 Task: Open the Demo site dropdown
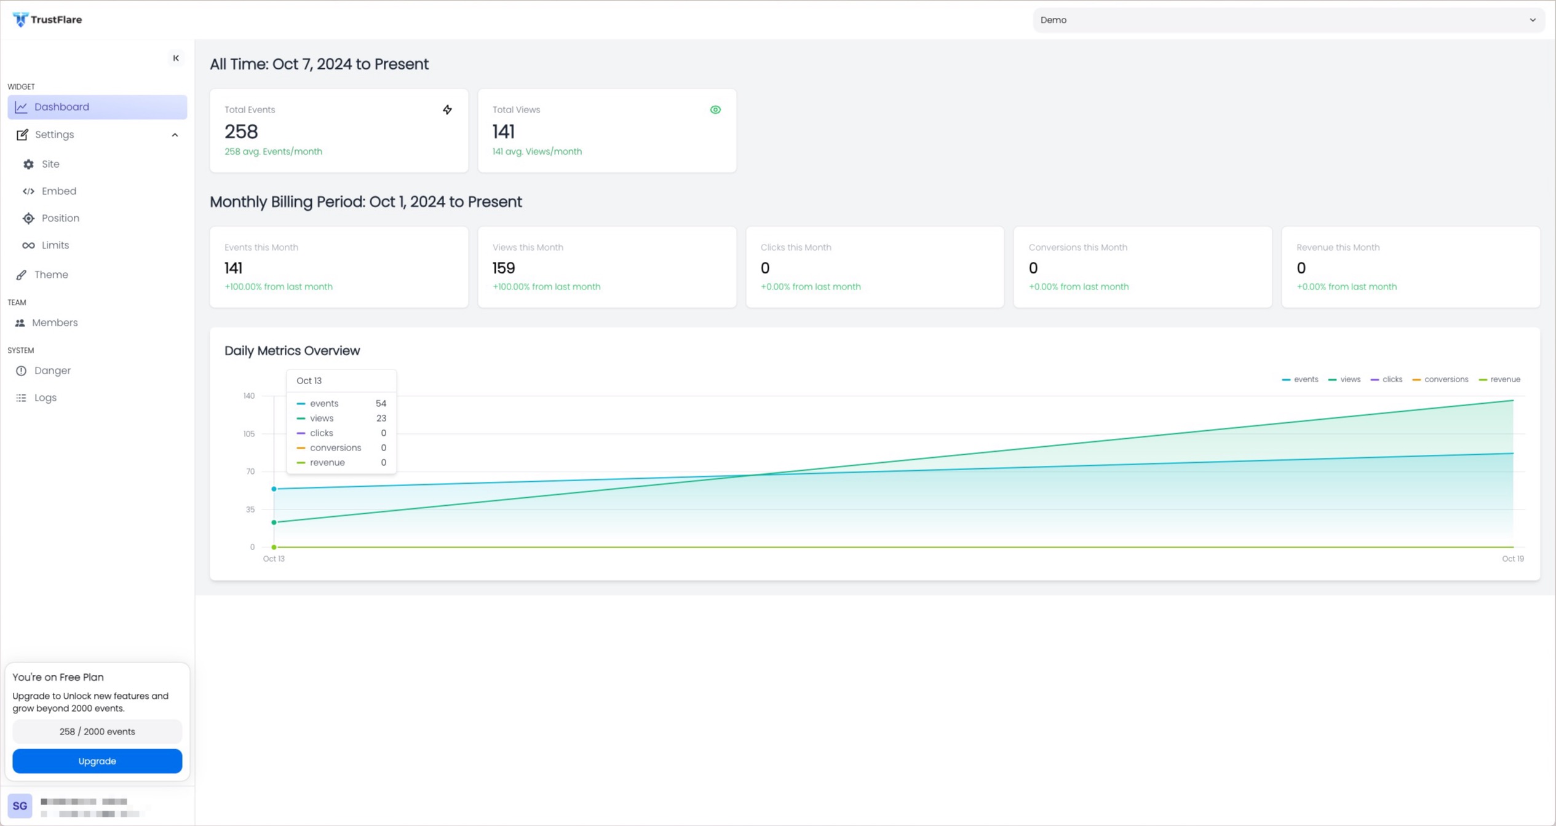click(x=1288, y=20)
